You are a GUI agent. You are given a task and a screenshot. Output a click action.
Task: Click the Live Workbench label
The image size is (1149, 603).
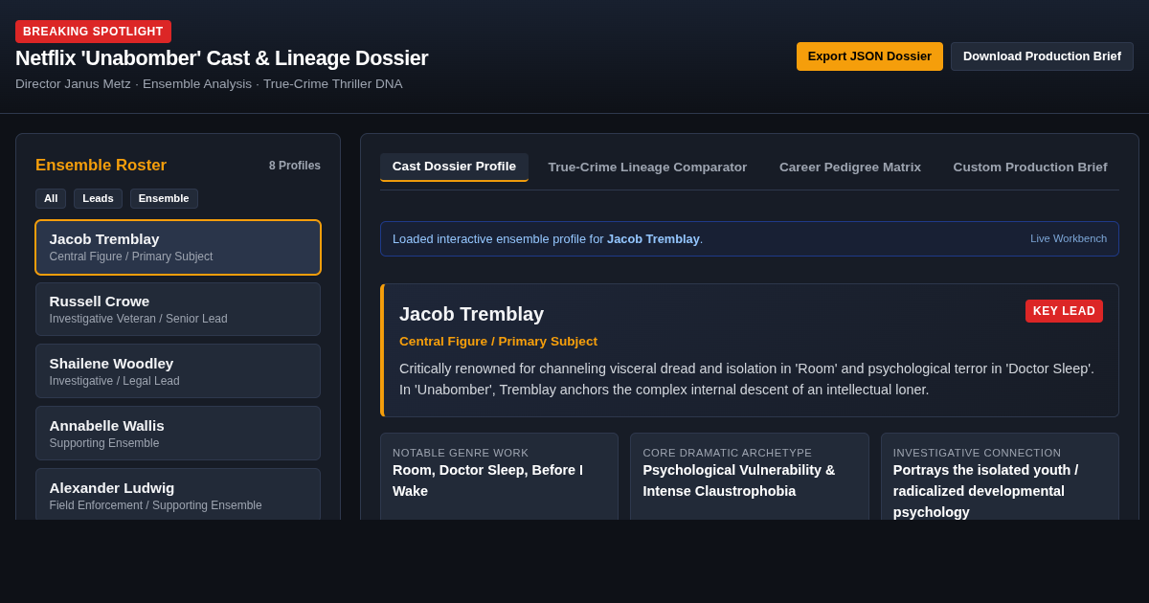pos(1069,238)
